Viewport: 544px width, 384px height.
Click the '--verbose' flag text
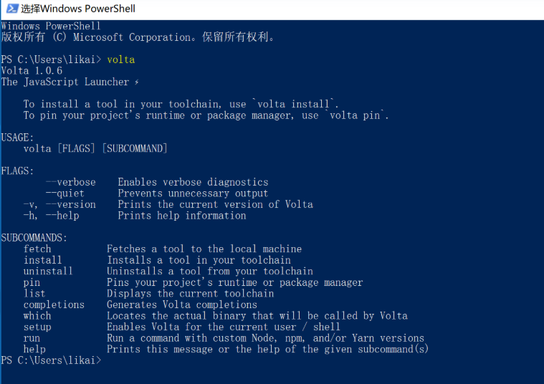pos(70,182)
